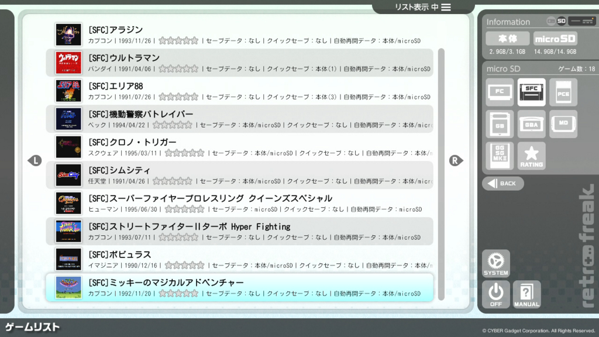Select the MD console filter icon

(563, 124)
